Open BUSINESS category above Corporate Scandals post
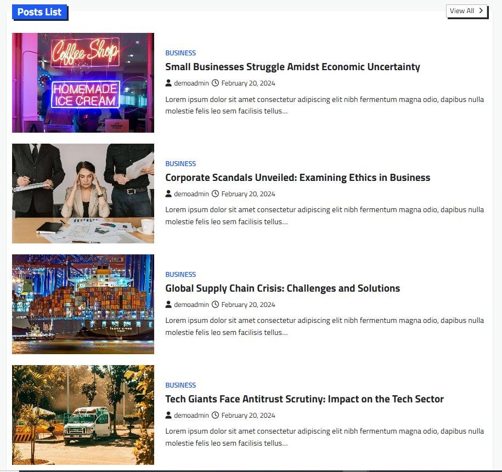The height and width of the screenshot is (472, 502). tap(181, 163)
